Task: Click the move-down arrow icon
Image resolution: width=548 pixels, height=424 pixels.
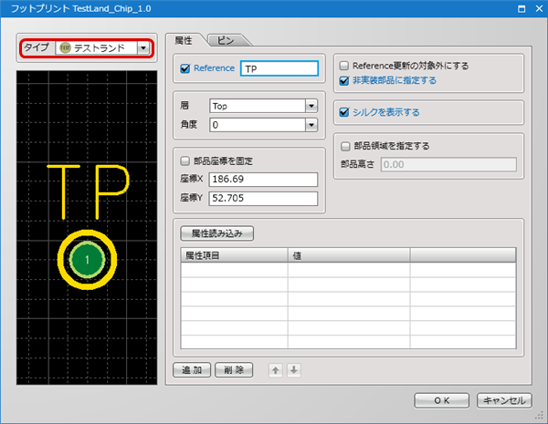Action: tap(294, 370)
